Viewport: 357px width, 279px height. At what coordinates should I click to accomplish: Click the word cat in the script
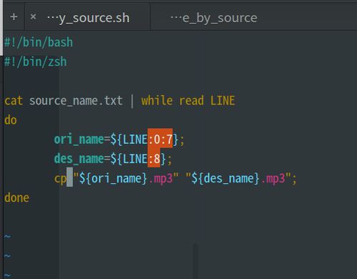coord(14,101)
